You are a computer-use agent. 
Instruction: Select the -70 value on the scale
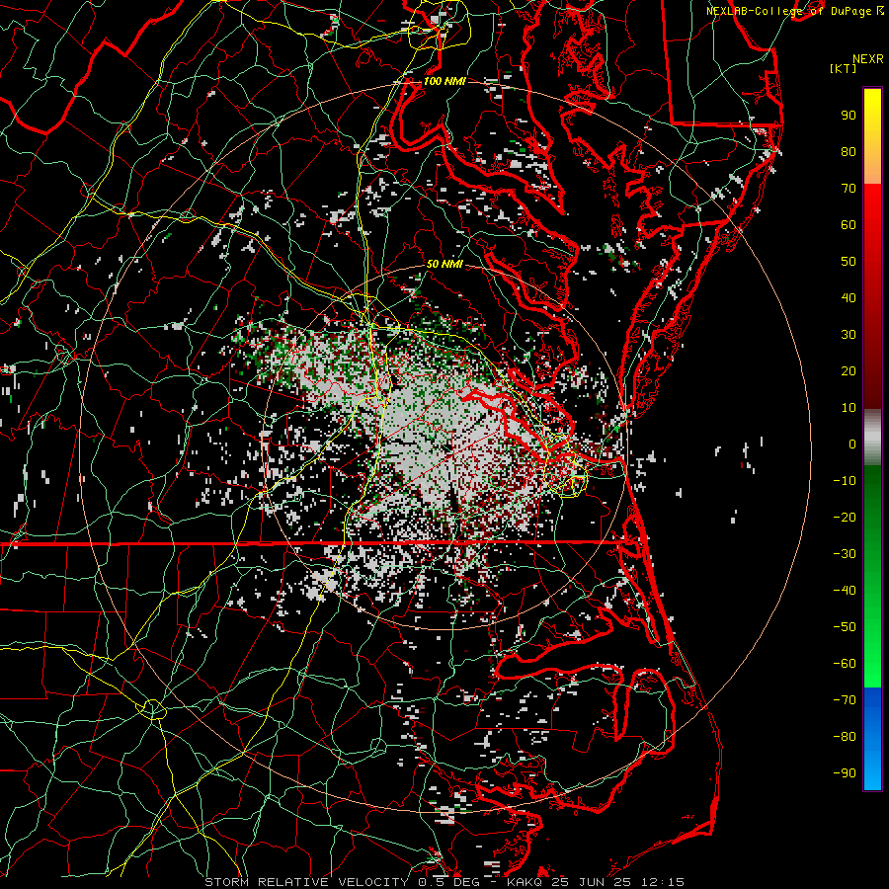(845, 700)
